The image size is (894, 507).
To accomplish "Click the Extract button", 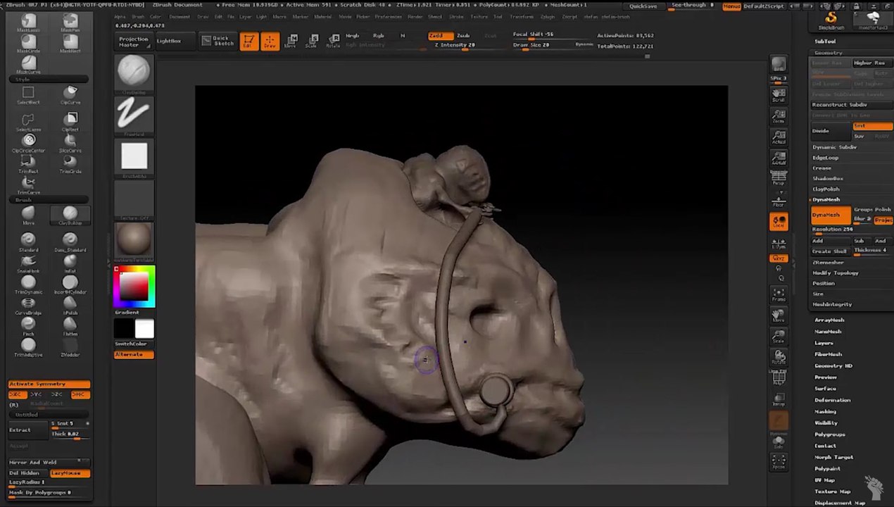I will click(x=28, y=430).
